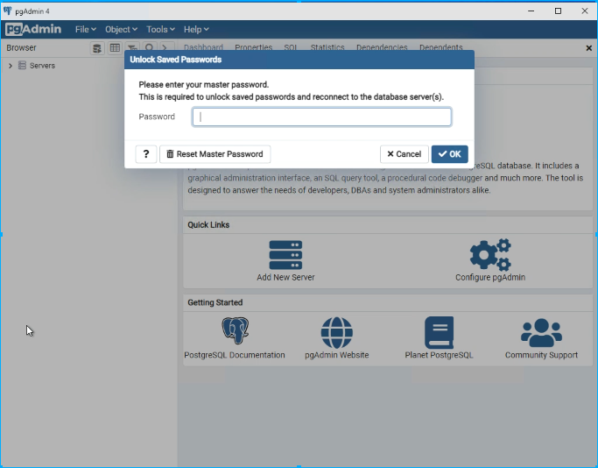The image size is (598, 468).
Task: Click the Community Support people icon
Action: [541, 333]
